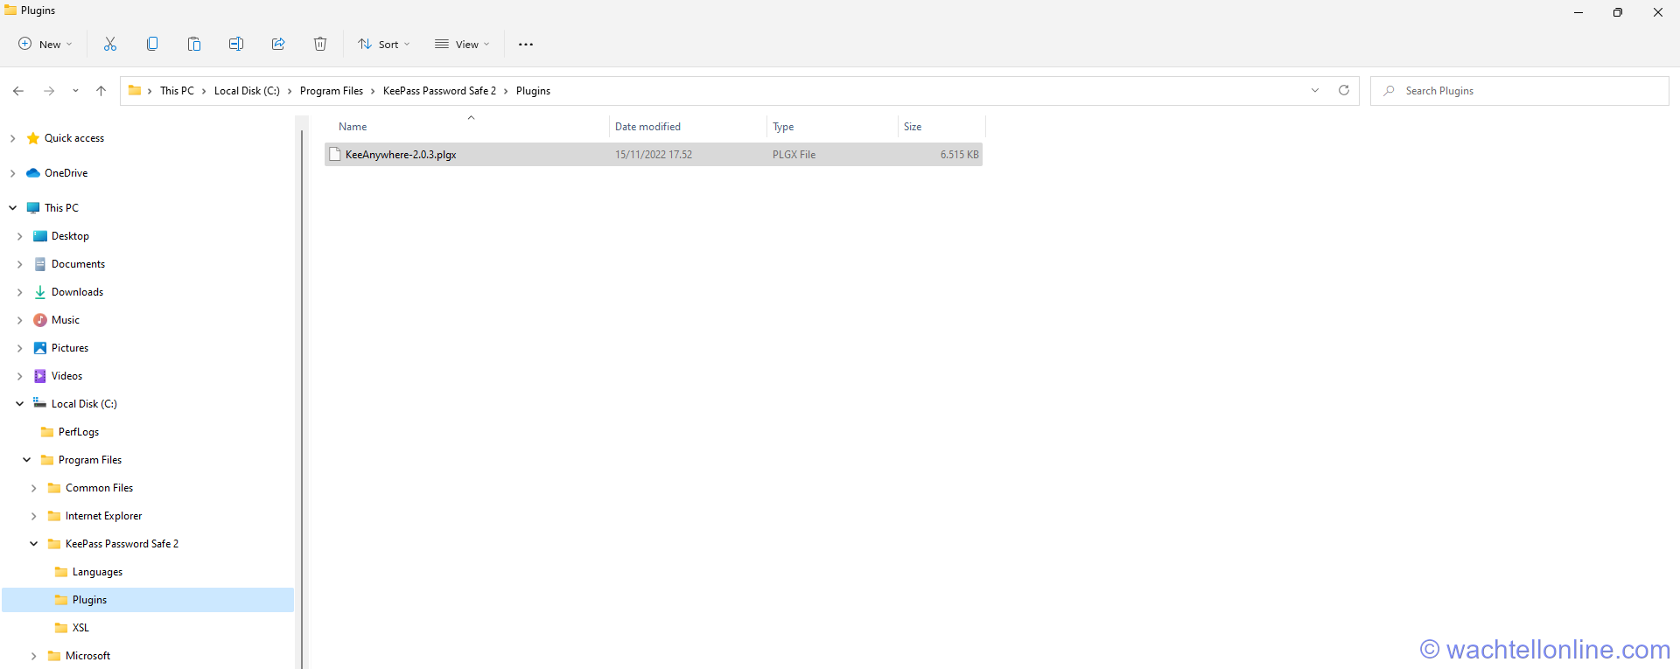Sort by the Type column header
Screen dimensions: 1680x669
(x=783, y=127)
